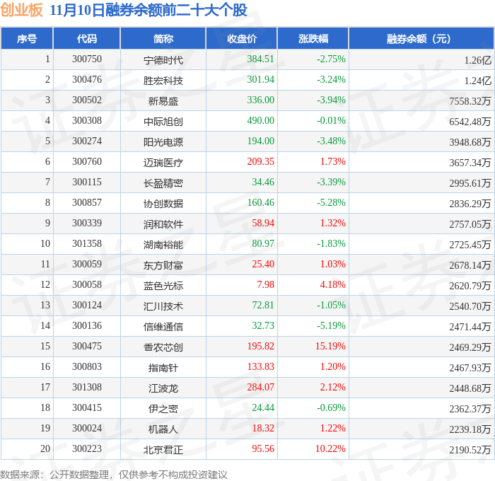The width and height of the screenshot is (495, 481).
Task: Click closing price 209.35
Action: tap(260, 162)
